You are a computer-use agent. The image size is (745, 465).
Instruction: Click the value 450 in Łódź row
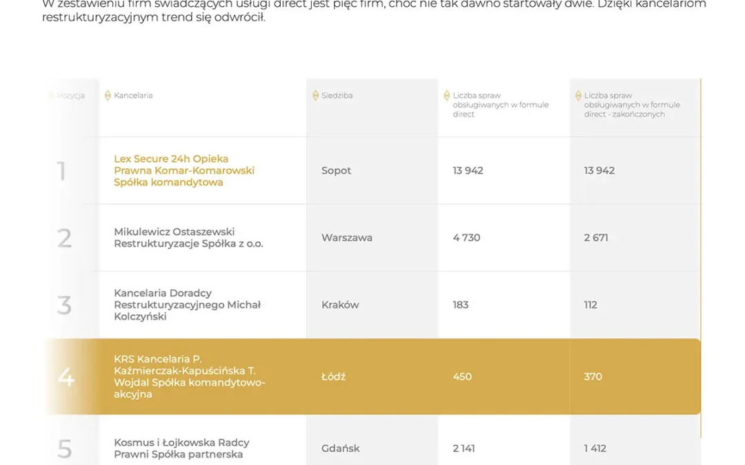[x=462, y=377]
